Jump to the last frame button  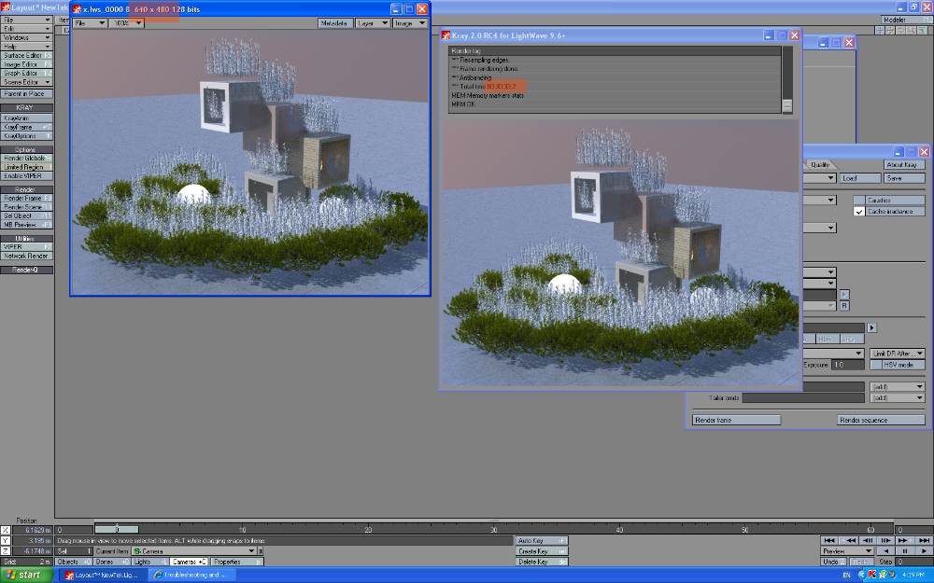(x=923, y=540)
